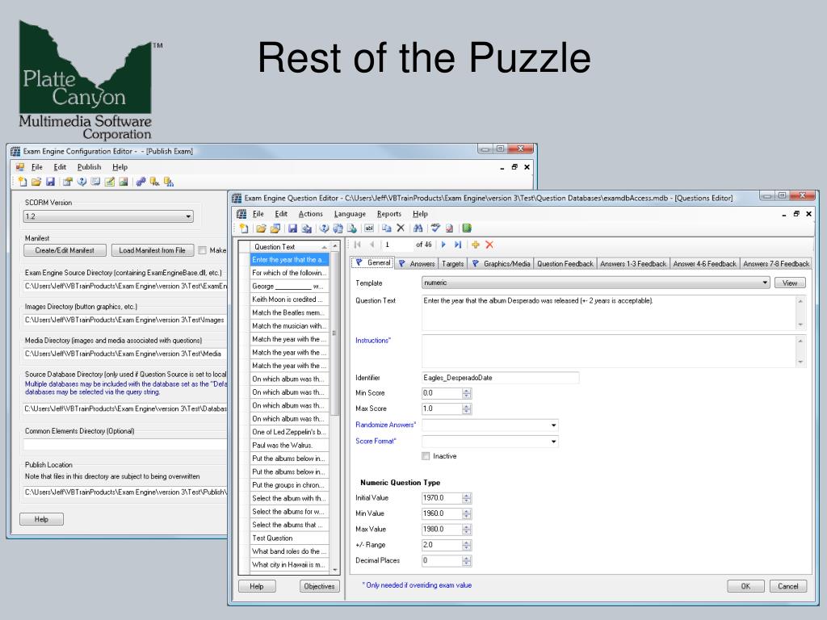
Task: Click the Common Elements Directory input field
Action: (125, 445)
